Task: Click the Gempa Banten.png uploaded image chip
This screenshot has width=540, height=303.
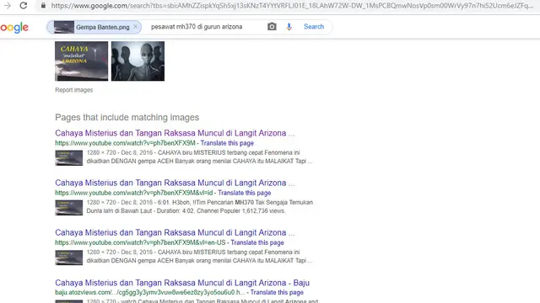Action: [x=94, y=27]
